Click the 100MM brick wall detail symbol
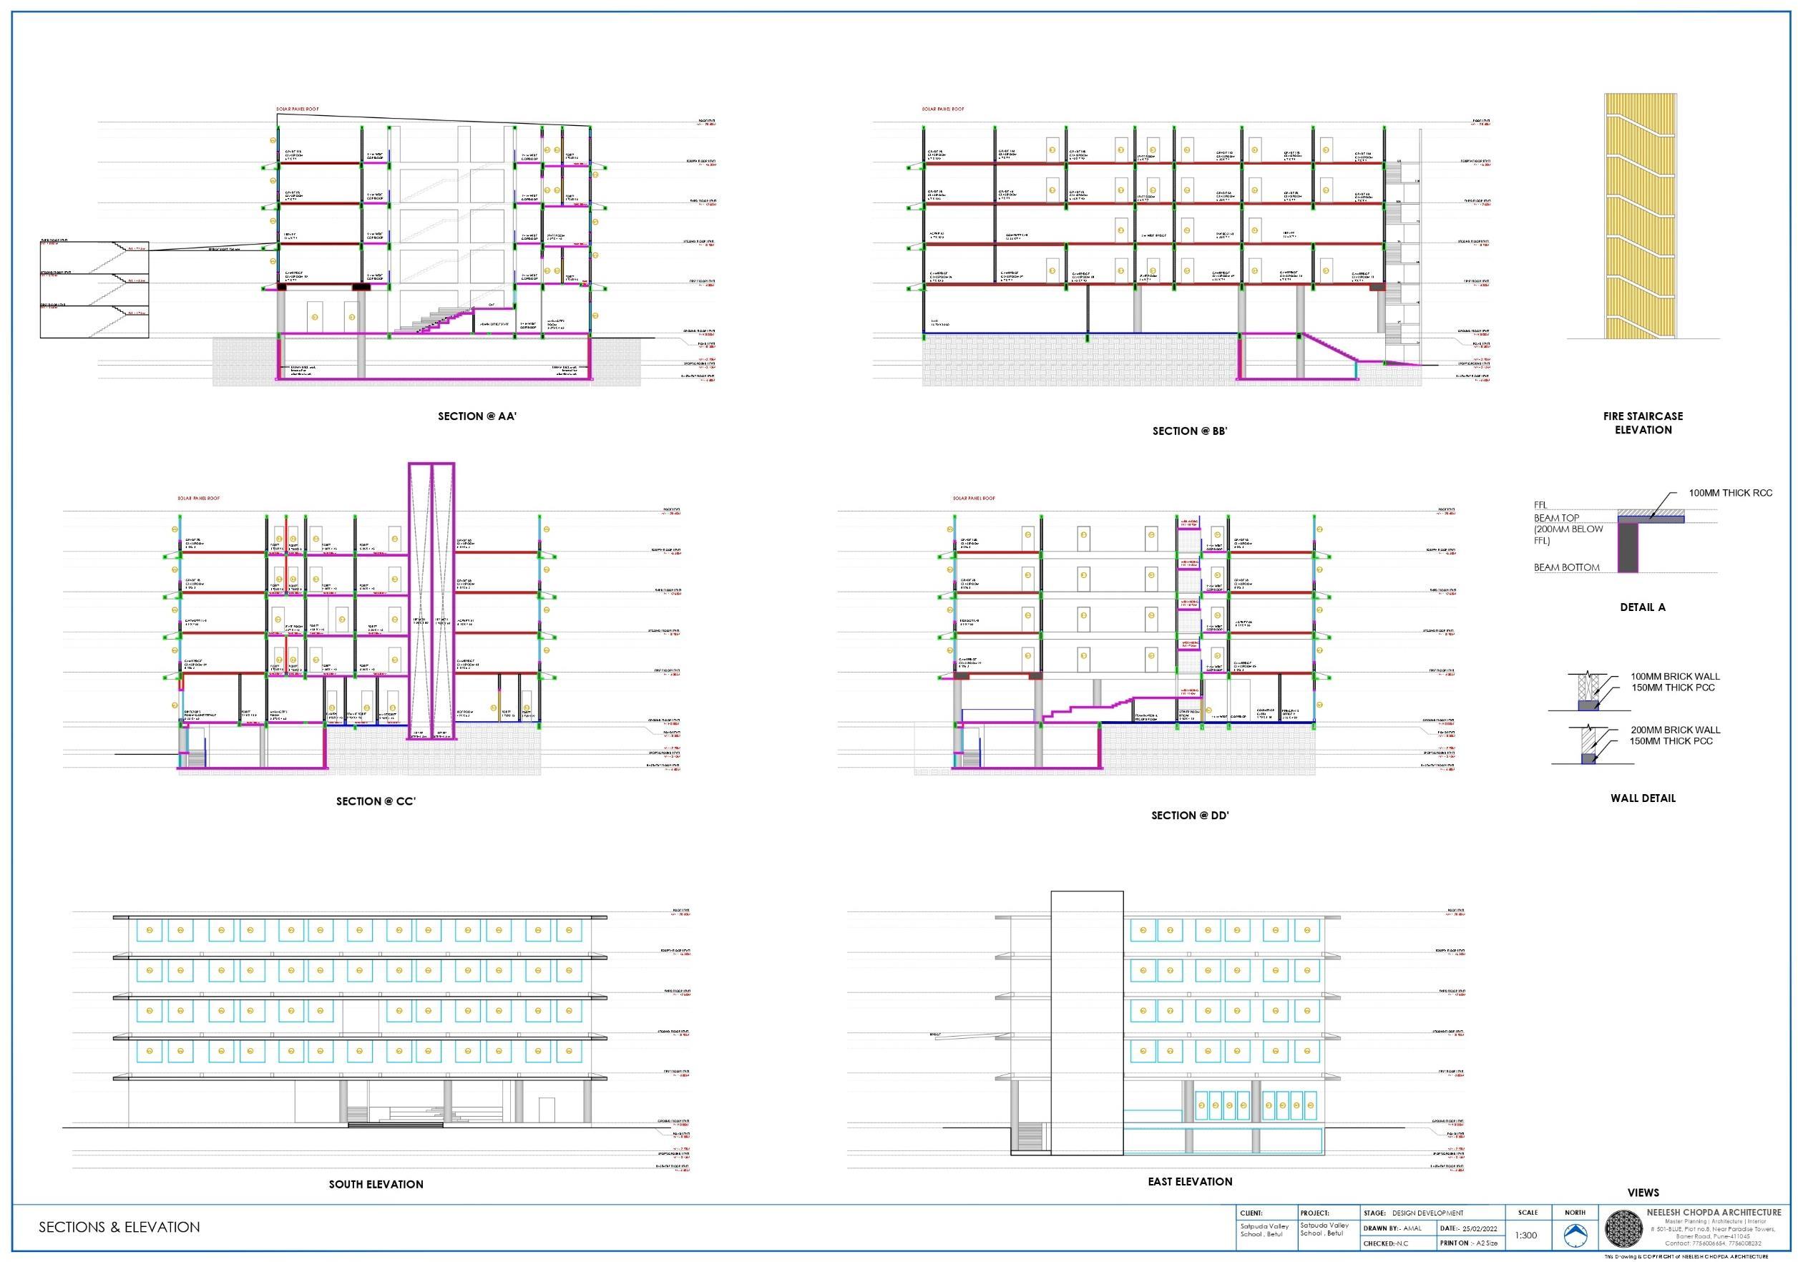The width and height of the screenshot is (1798, 1262). pyautogui.click(x=1588, y=692)
